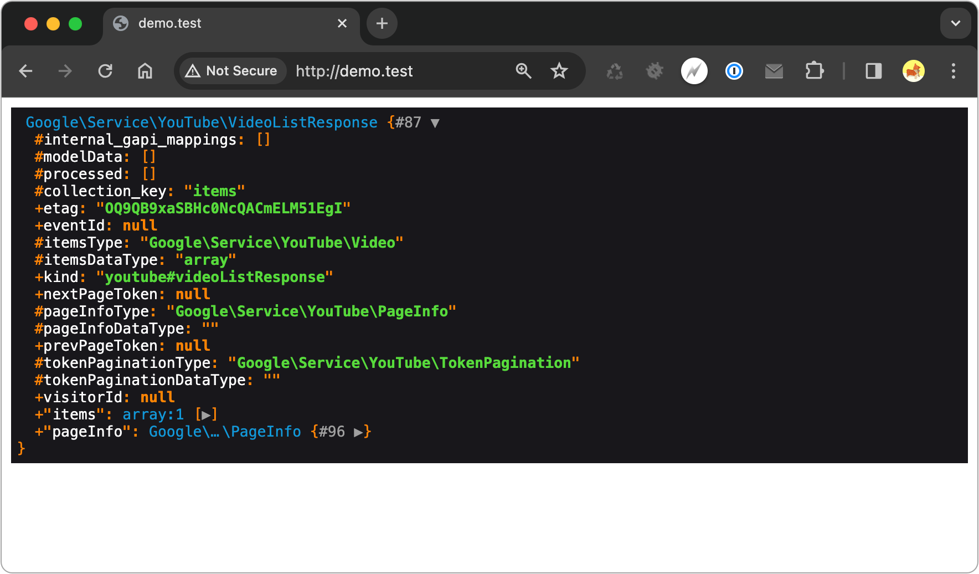The width and height of the screenshot is (979, 574).
Task: Focus the http://demo.test address bar
Action: 354,71
